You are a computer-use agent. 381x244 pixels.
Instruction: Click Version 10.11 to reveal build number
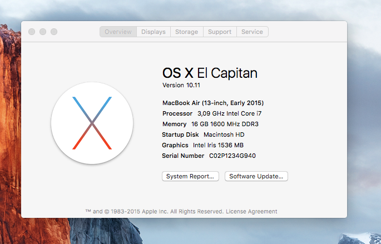click(x=180, y=85)
